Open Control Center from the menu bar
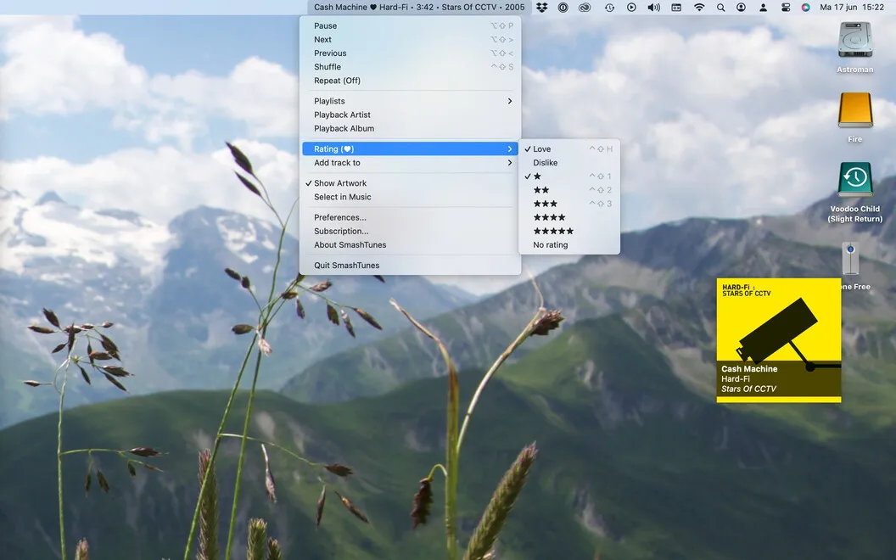 click(785, 8)
